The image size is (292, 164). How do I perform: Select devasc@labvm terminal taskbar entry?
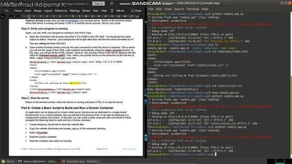click(x=39, y=161)
